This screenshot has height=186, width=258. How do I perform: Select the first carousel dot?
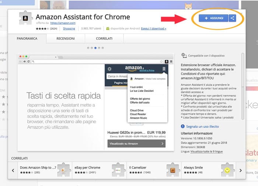point(88,48)
